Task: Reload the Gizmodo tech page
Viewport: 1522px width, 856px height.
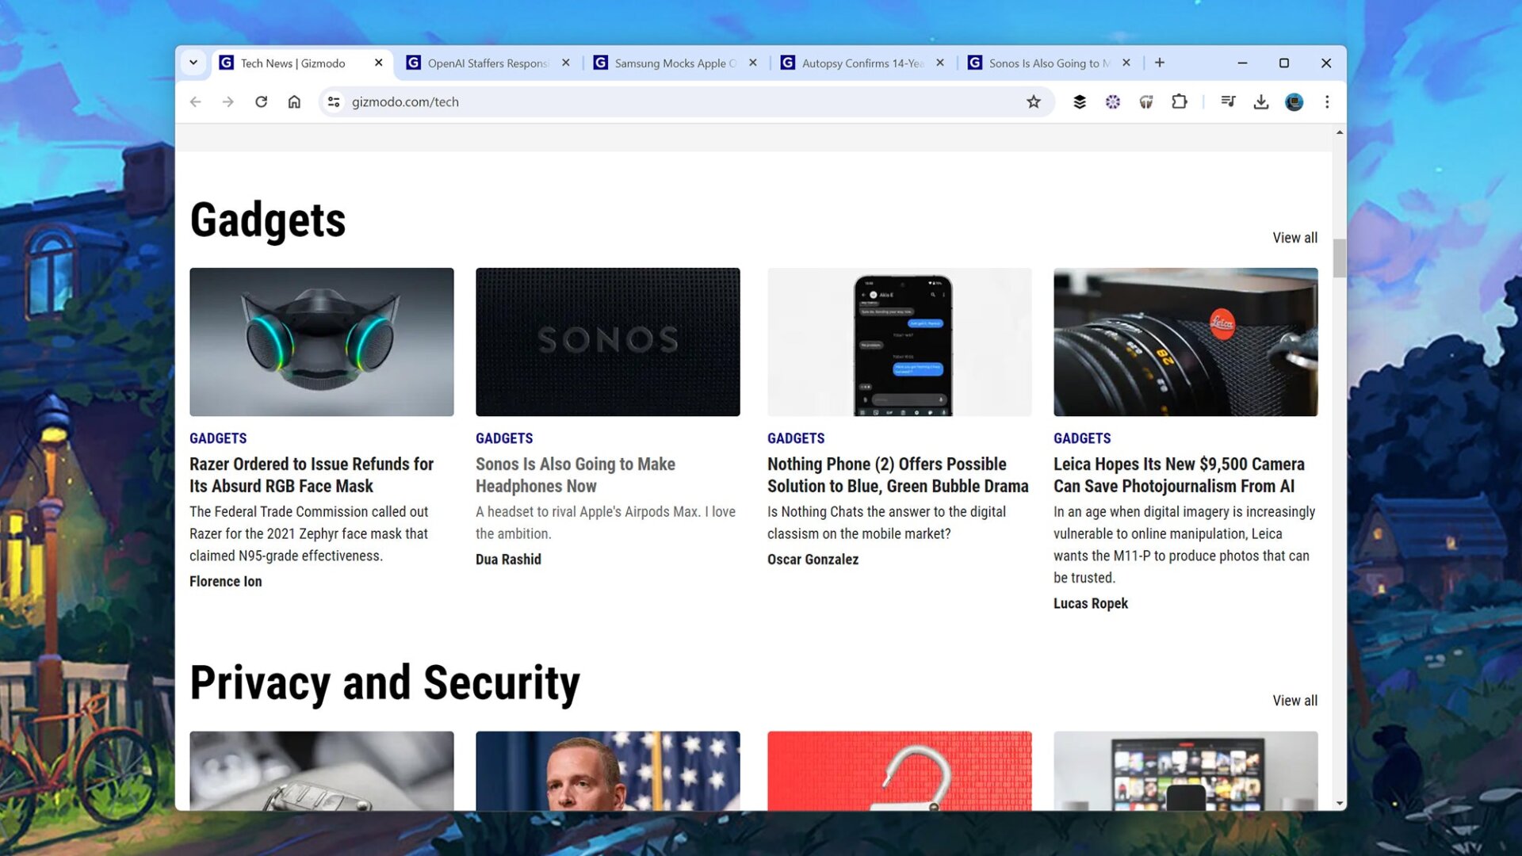Action: coord(261,101)
